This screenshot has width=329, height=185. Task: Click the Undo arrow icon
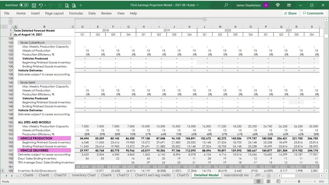[41, 5]
